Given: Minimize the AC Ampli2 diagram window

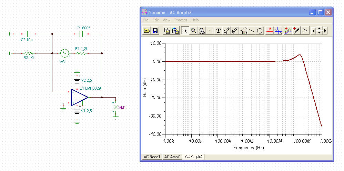Looking at the screenshot, I should [313, 12].
